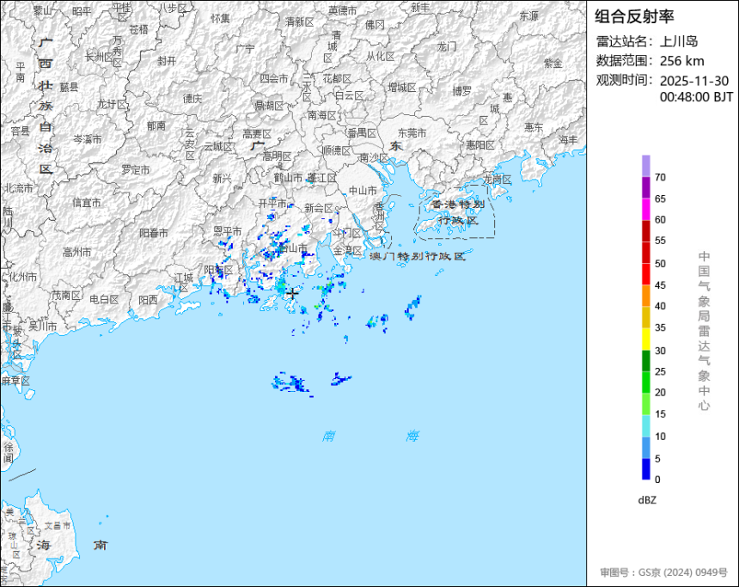The height and width of the screenshot is (587, 739).
Task: Click the legend value 70
Action: point(660,177)
